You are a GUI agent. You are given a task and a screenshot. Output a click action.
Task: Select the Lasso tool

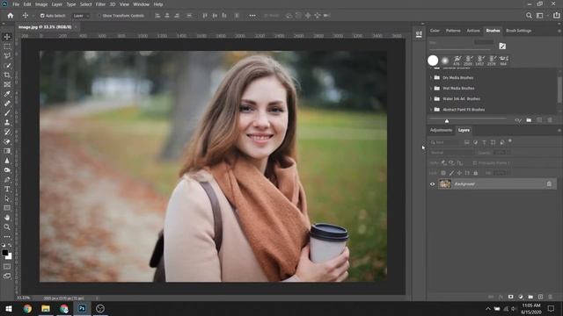(7, 56)
